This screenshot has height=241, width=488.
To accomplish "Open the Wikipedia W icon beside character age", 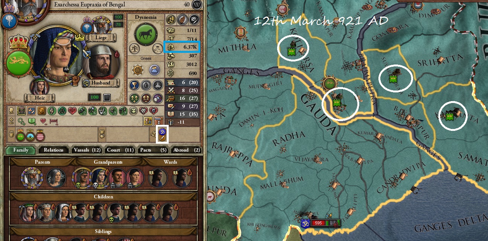I will coord(197,5).
